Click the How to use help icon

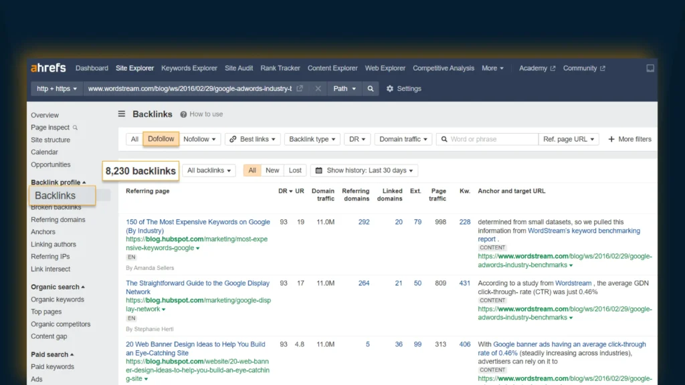coord(183,114)
